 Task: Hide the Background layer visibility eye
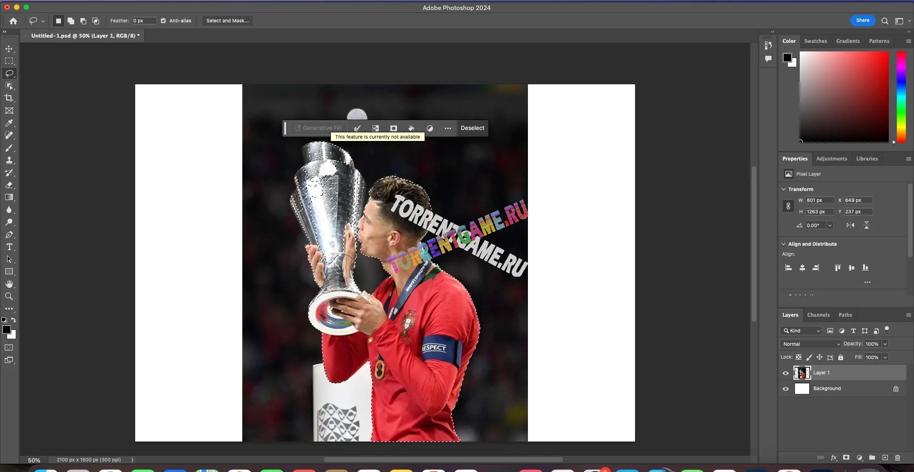tap(785, 389)
